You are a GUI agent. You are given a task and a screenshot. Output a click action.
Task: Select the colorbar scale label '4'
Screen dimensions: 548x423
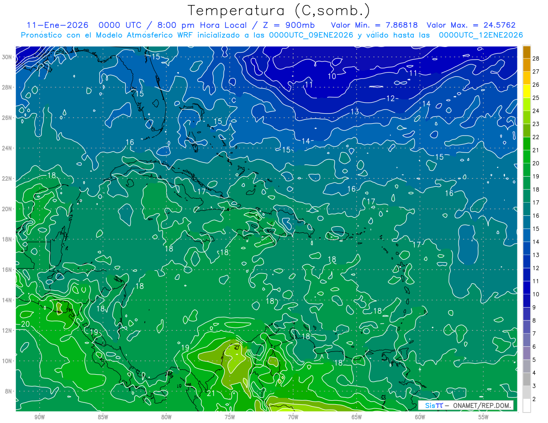pyautogui.click(x=534, y=373)
